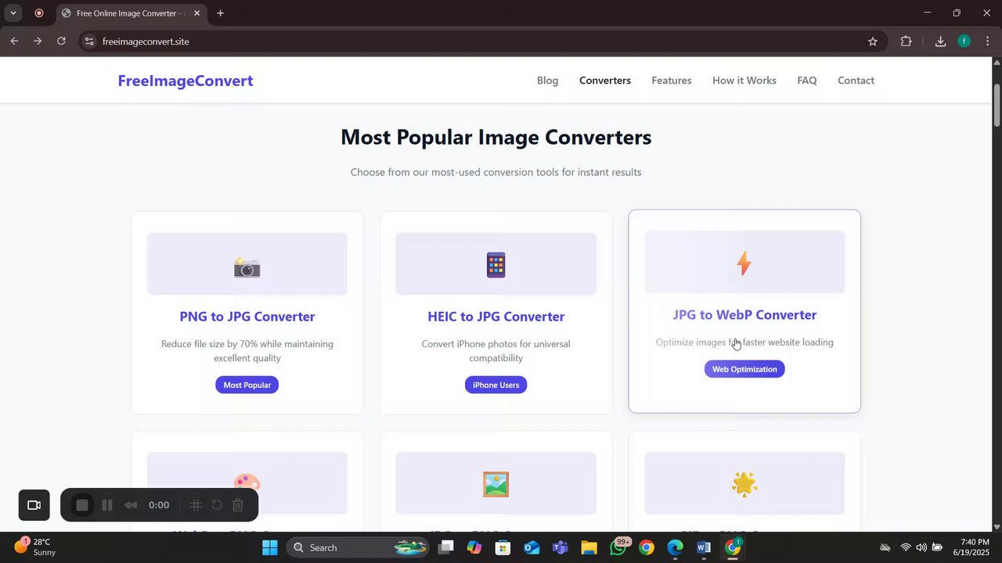Click the lightning bolt icon on JPG to WebP card
This screenshot has height=563, width=1002.
tap(744, 264)
